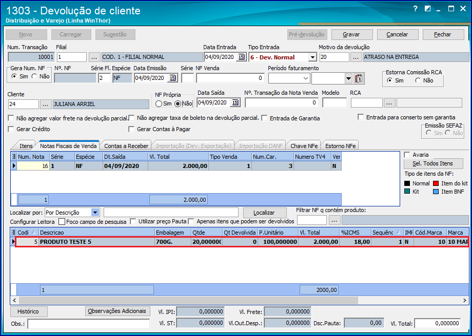Click Cancelar button
The image size is (472, 336).
tap(397, 34)
